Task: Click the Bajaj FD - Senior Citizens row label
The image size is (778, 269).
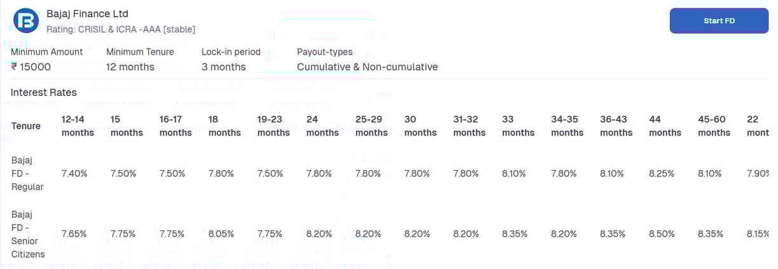Action: [29, 234]
